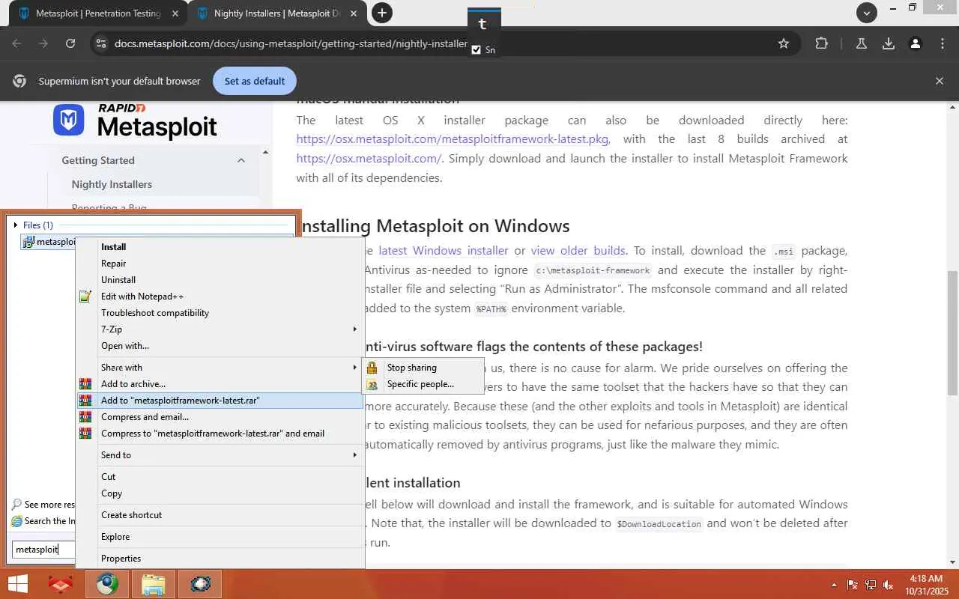Click the browser forward arrow
Image resolution: width=959 pixels, height=599 pixels.
click(43, 43)
